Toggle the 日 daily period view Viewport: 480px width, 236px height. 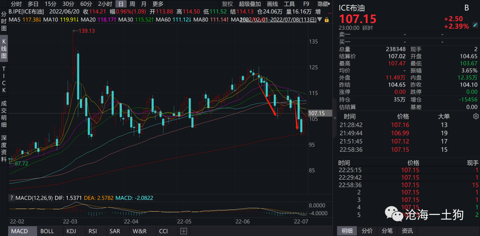point(121,4)
